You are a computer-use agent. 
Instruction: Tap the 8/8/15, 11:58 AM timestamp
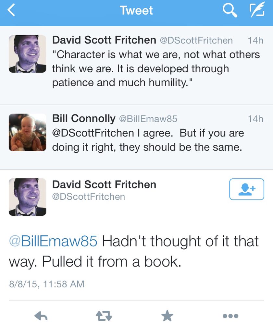tap(47, 284)
